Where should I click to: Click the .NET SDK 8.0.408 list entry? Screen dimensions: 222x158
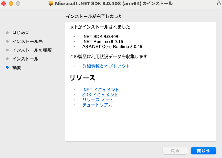pyautogui.click(x=100, y=37)
